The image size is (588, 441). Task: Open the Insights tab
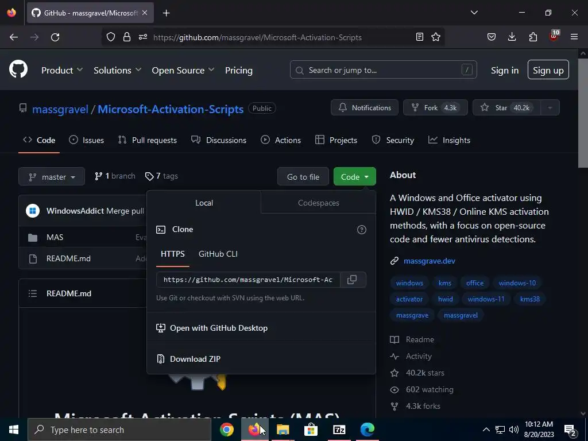coord(449,140)
